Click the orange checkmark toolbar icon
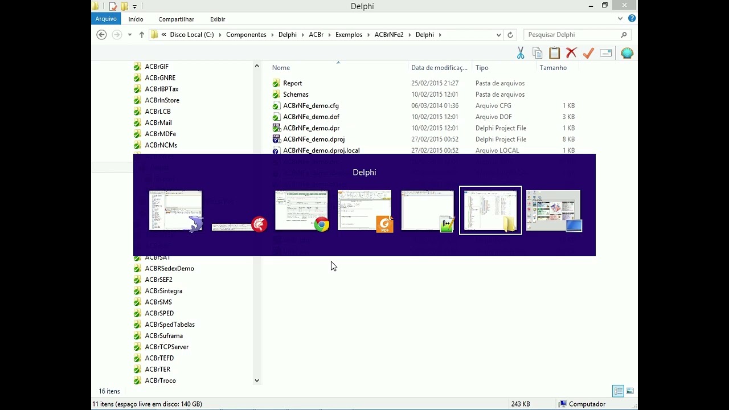The width and height of the screenshot is (729, 410). tap(588, 53)
